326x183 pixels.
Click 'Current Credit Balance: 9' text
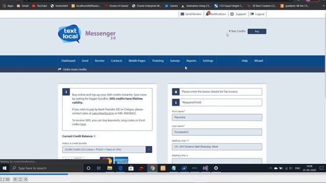tap(78, 136)
